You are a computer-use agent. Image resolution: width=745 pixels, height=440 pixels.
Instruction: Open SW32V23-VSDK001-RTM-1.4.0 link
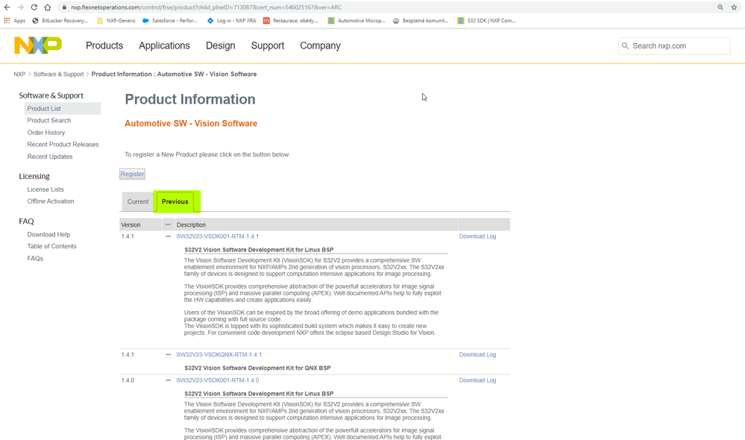click(x=218, y=380)
